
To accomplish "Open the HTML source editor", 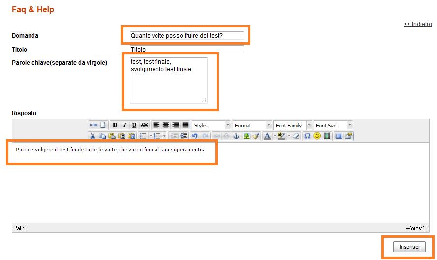I will 94,125.
